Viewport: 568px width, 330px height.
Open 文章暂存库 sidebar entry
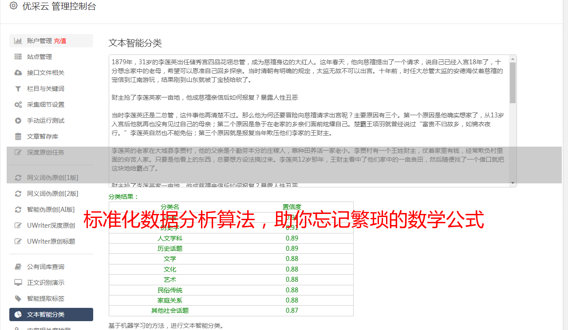click(51, 136)
